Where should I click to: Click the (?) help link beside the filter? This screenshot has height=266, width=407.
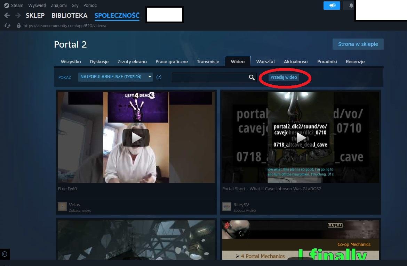(159, 77)
